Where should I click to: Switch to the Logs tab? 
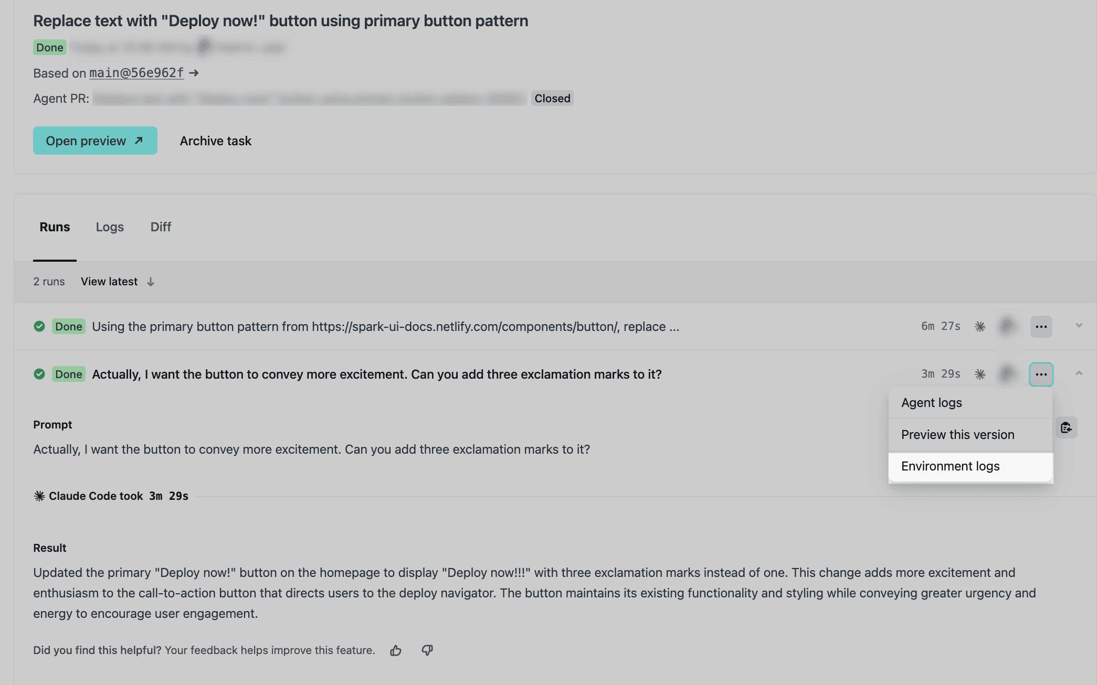click(x=110, y=227)
